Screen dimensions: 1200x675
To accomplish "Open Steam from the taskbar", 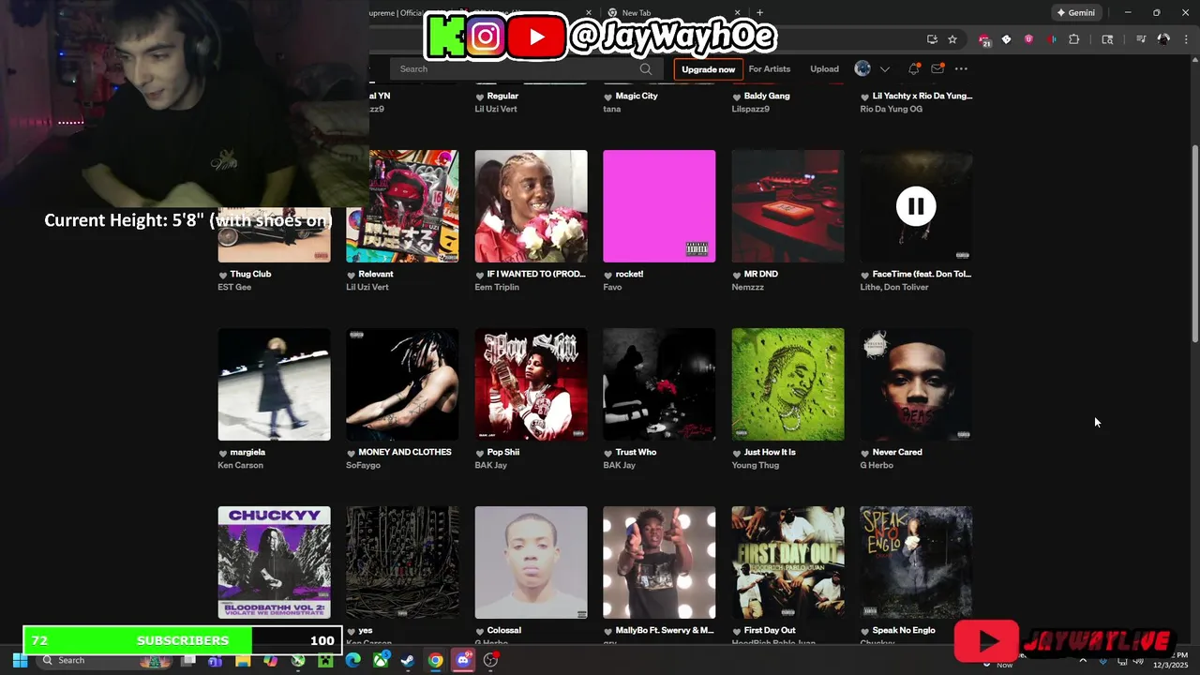I will [x=408, y=660].
